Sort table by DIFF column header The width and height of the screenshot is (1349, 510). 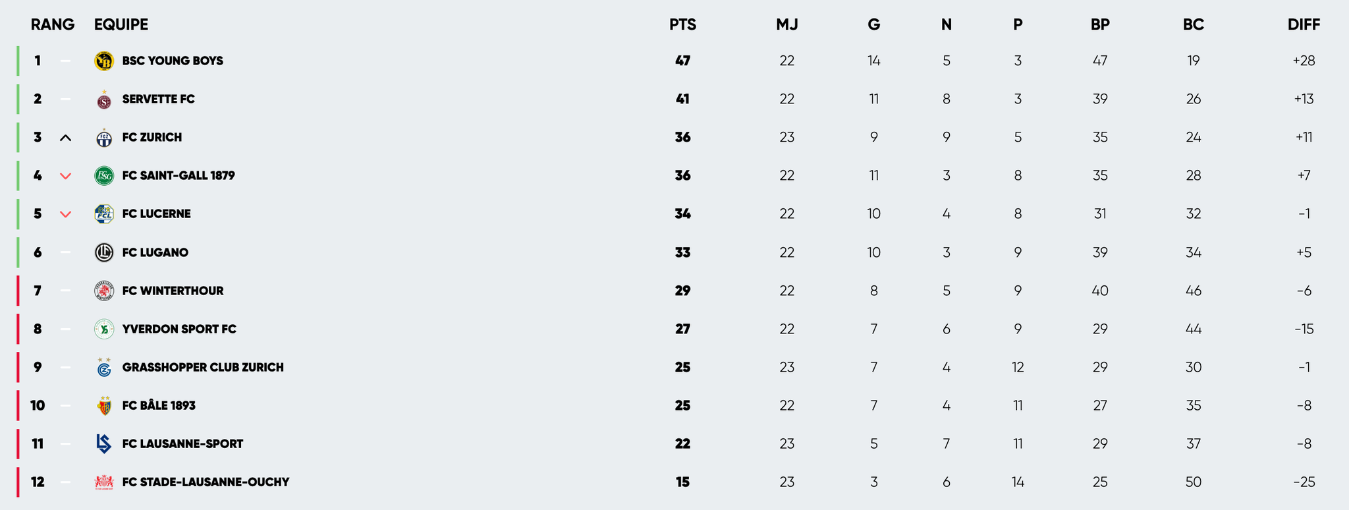(1304, 24)
